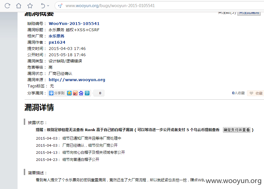Select the 2015-04-13 disclosure entry

(x=80, y=152)
